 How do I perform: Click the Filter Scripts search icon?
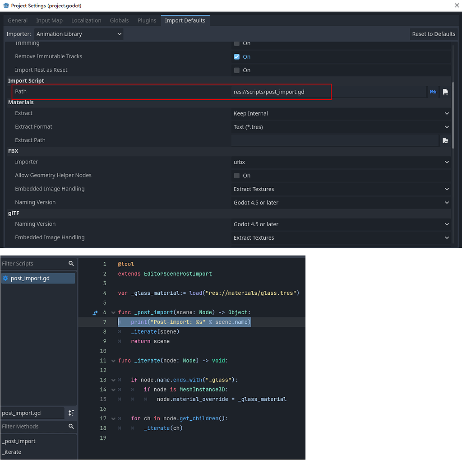tap(71, 264)
